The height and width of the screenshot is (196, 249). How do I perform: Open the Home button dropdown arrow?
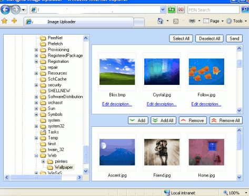pos(167,21)
